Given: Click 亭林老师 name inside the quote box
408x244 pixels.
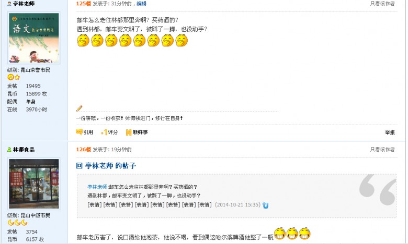Looking at the screenshot, I should pyautogui.click(x=98, y=187).
